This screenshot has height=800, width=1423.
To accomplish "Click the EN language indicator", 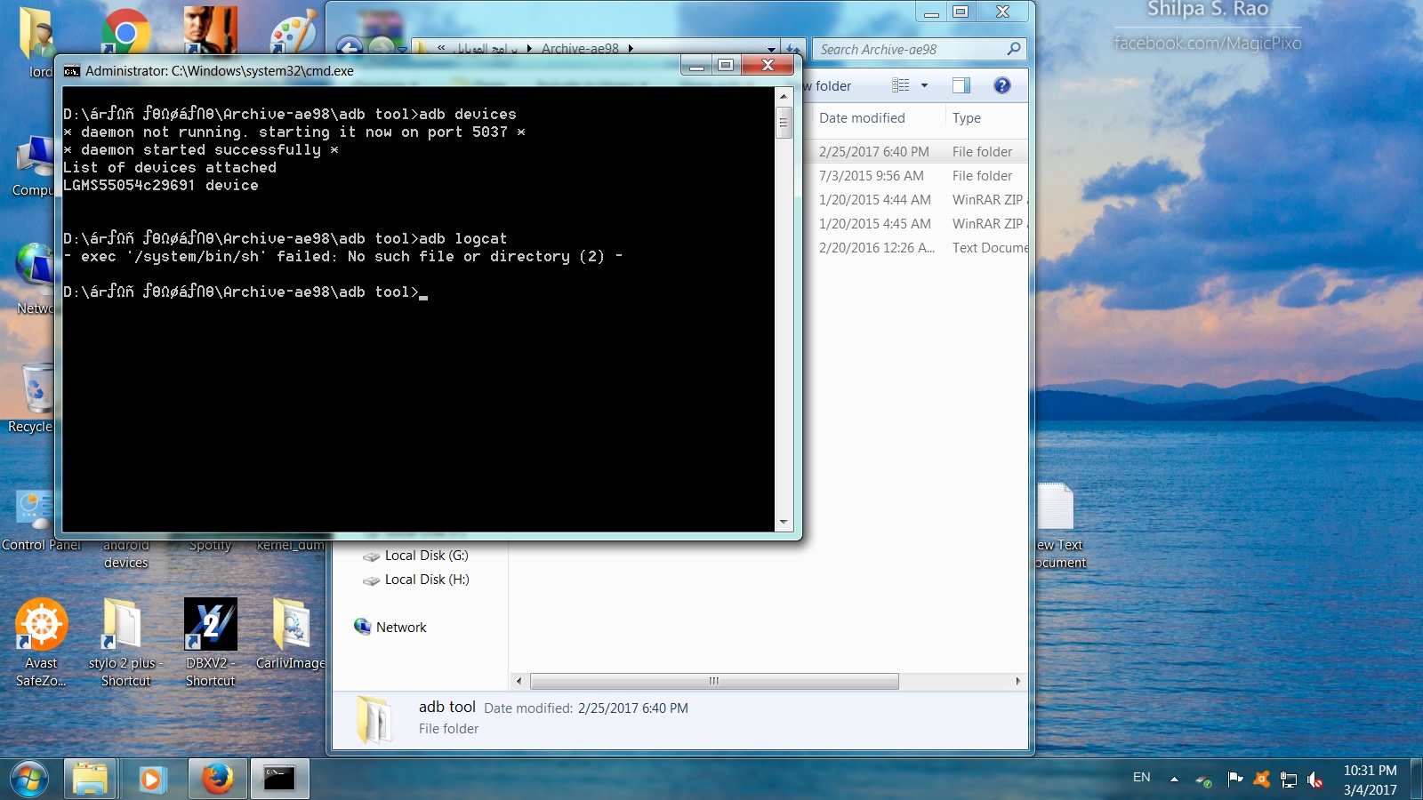I will [x=1142, y=777].
